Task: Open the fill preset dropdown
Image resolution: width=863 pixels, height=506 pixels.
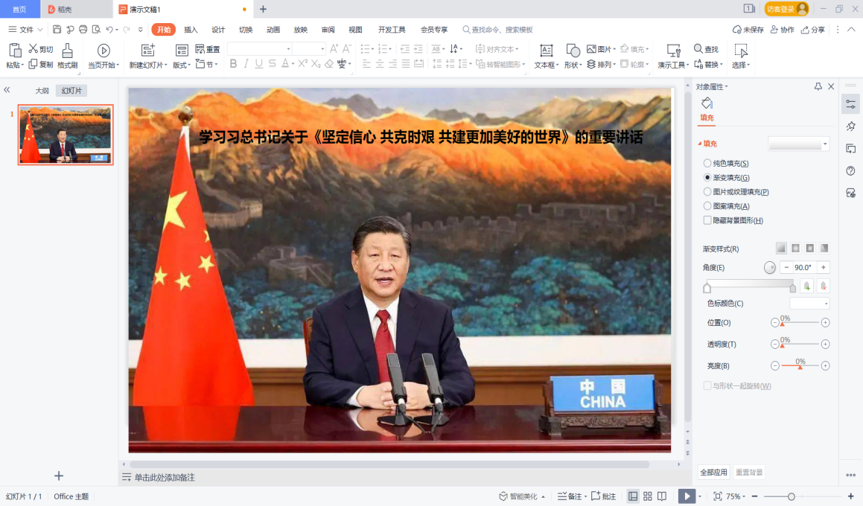Action: (799, 144)
